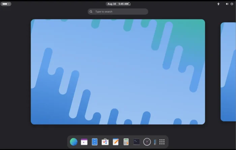Screen dimensions: 236x150
Task: Open the Web browser from the dock
Action: tap(73, 142)
